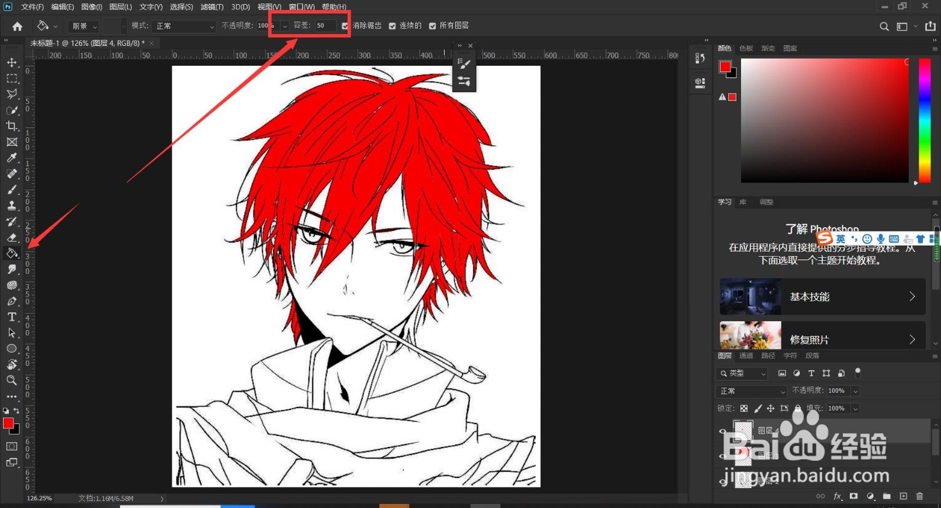941x508 pixels.
Task: Toggle Quick Mask mode icon
Action: click(x=12, y=446)
